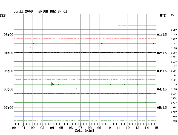Click the DC value 1109
This screenshot has height=135, width=178.
pos(174,34)
